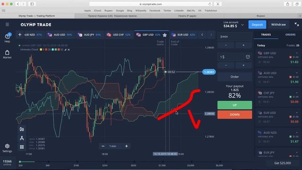Expand CHF JPY trade in Today list
This screenshot has height=170, width=302.
coord(278,97)
